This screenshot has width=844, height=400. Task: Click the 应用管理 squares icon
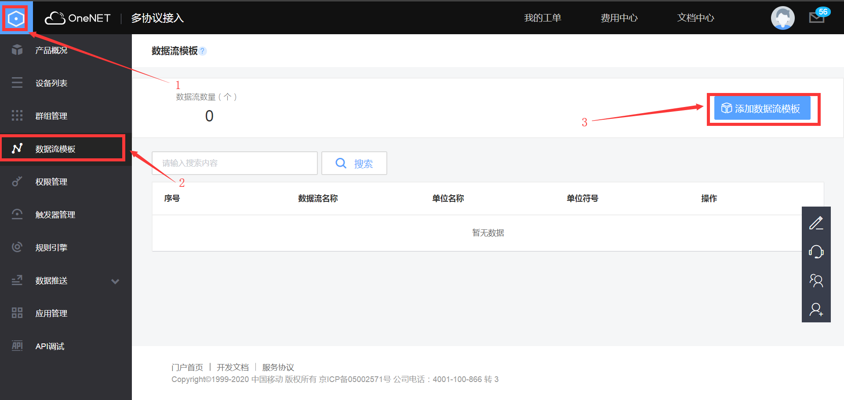click(17, 313)
